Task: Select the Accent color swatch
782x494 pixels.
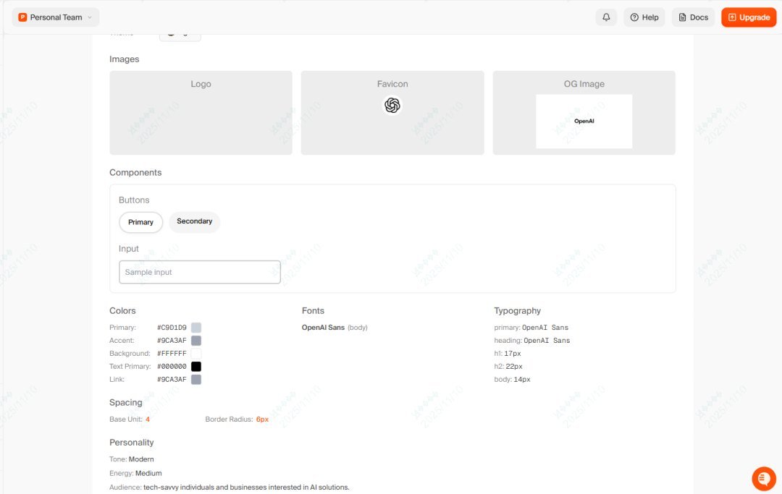Action: click(x=196, y=341)
